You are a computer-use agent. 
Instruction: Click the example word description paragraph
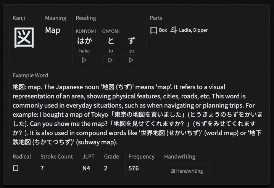pos(137,114)
